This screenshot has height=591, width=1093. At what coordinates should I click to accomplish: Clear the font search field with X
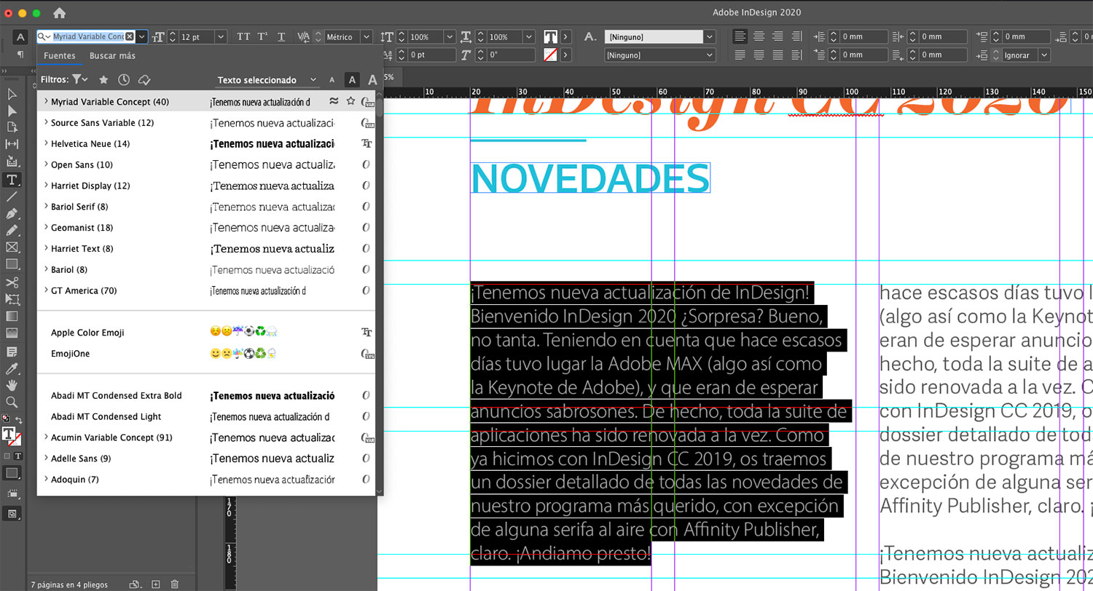[x=130, y=36]
